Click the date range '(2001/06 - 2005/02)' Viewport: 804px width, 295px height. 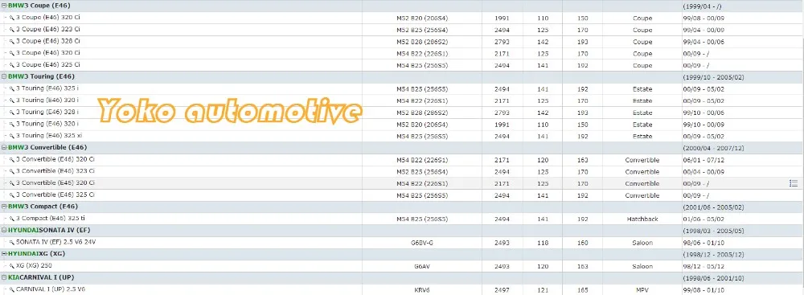pyautogui.click(x=713, y=207)
